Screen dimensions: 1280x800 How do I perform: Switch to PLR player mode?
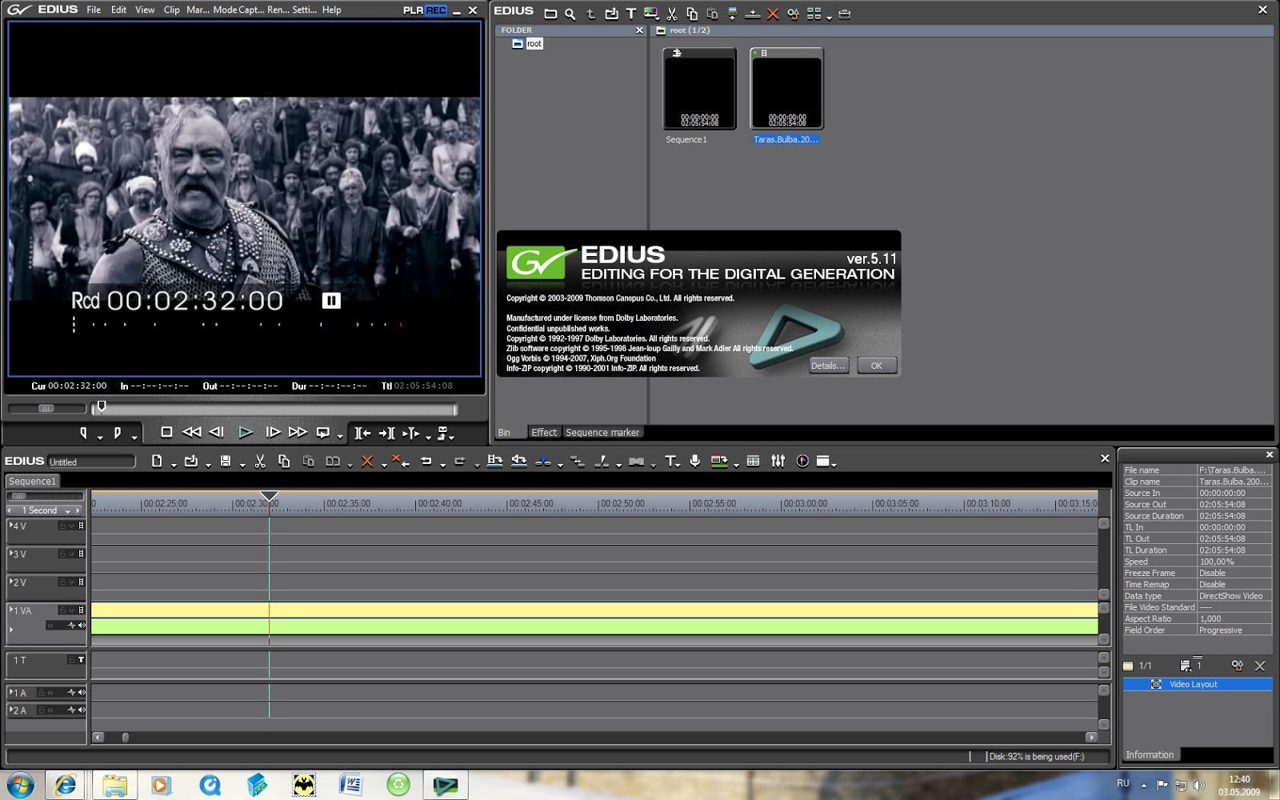[x=413, y=10]
